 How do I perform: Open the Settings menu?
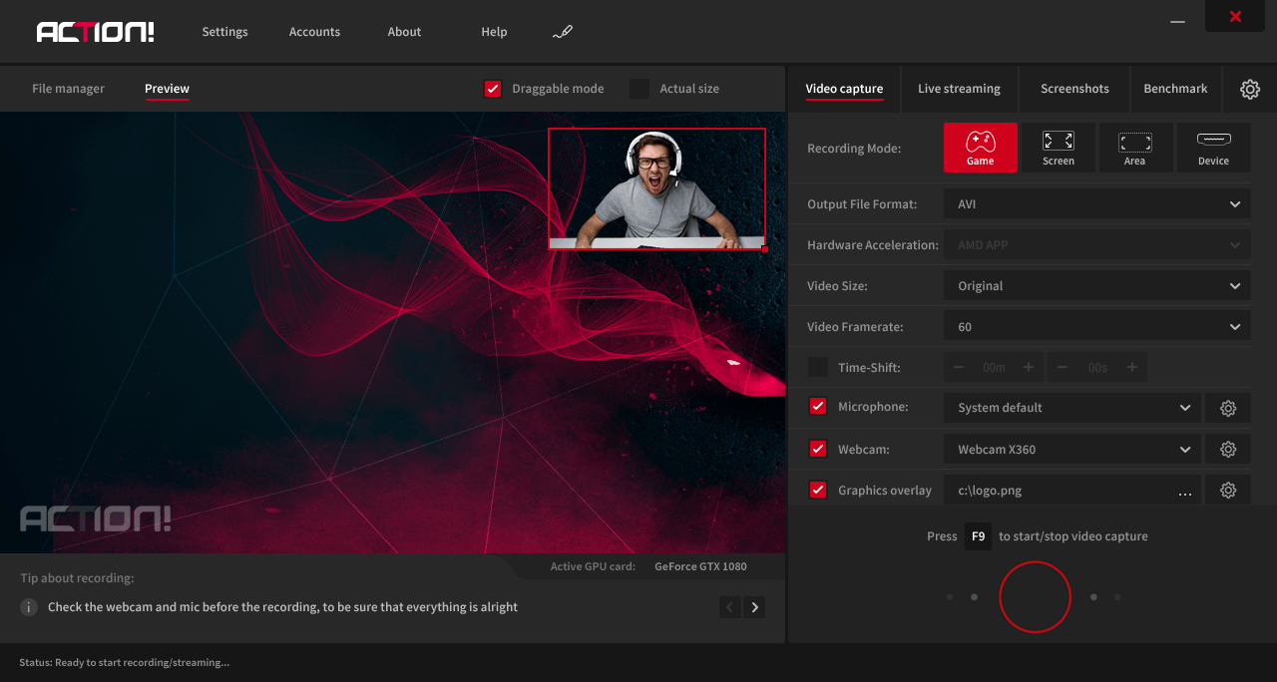[224, 32]
